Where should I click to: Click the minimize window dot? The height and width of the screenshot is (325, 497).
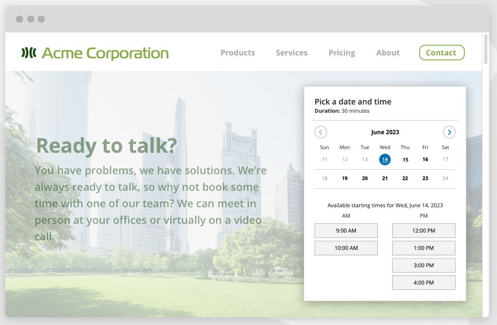point(31,19)
